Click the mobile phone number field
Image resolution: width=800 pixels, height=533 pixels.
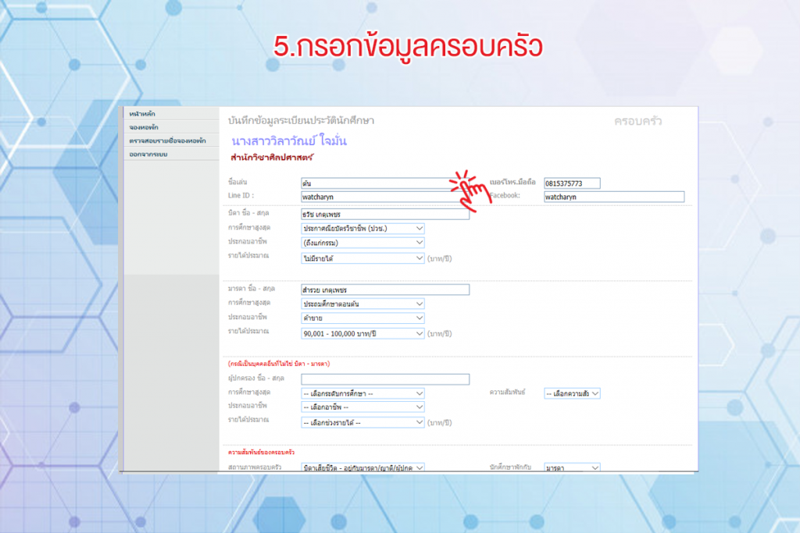point(572,183)
